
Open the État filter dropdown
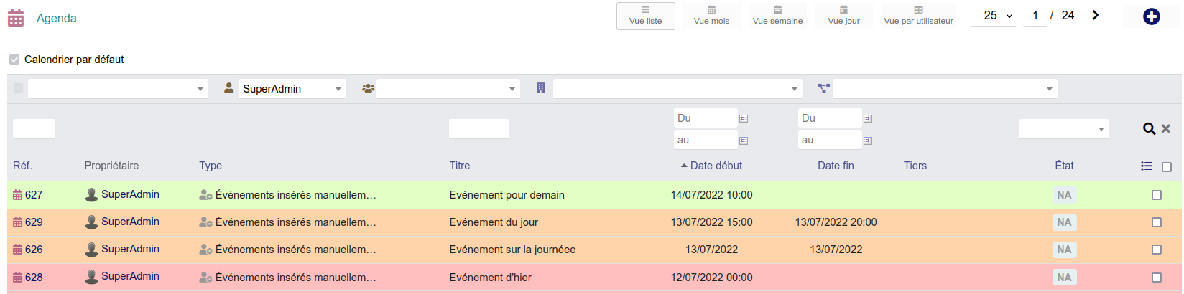tap(1064, 128)
